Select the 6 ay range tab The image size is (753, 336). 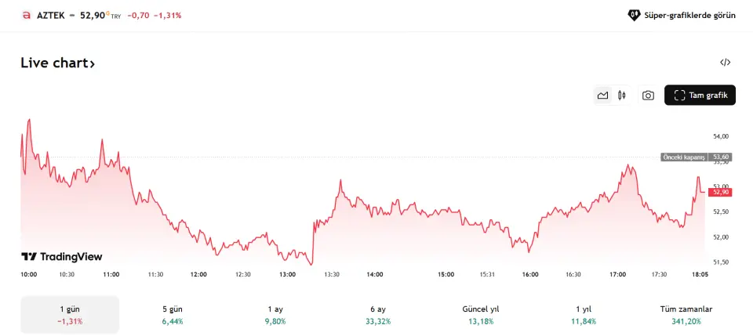pyautogui.click(x=378, y=315)
